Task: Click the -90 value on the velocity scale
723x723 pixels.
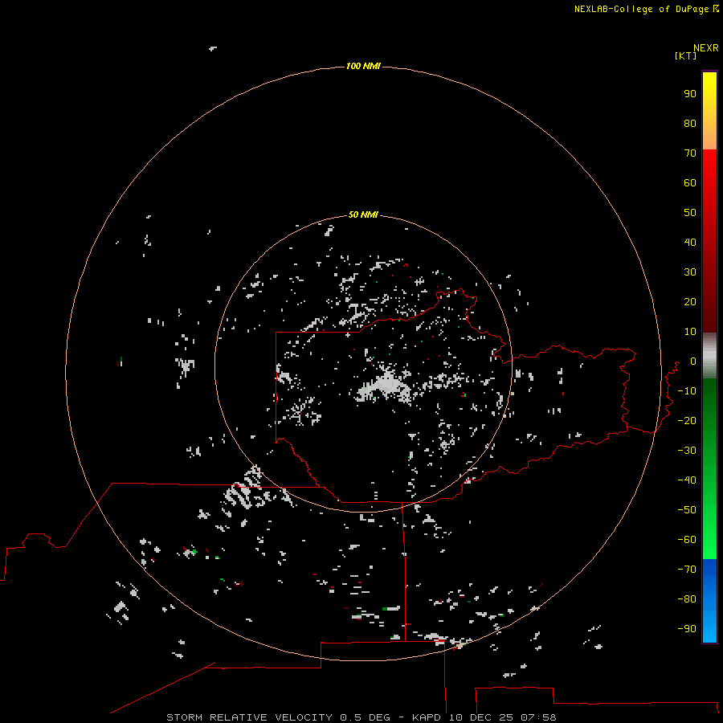Action: click(x=687, y=629)
